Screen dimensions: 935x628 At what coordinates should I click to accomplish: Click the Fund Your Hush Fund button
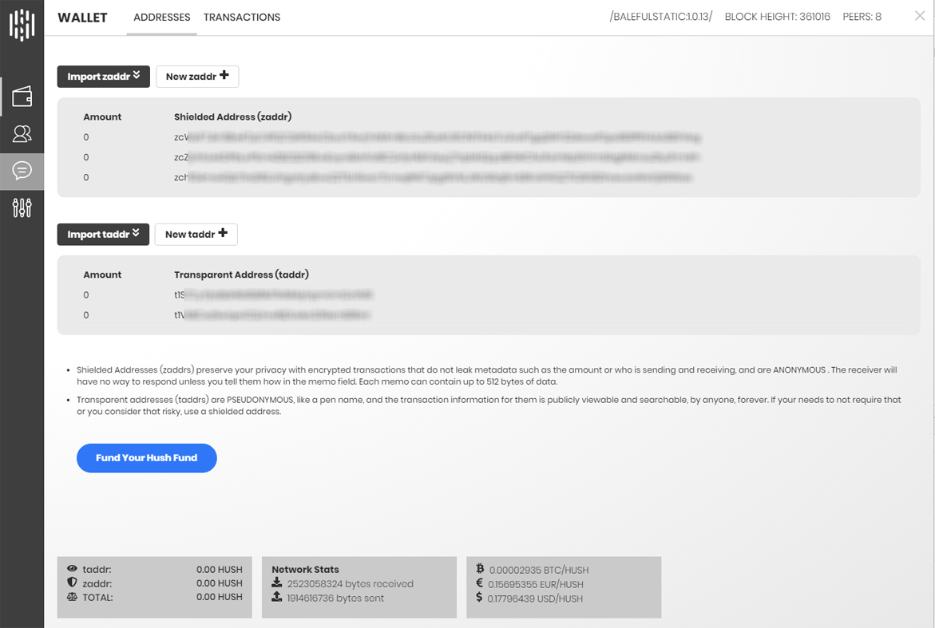tap(147, 457)
